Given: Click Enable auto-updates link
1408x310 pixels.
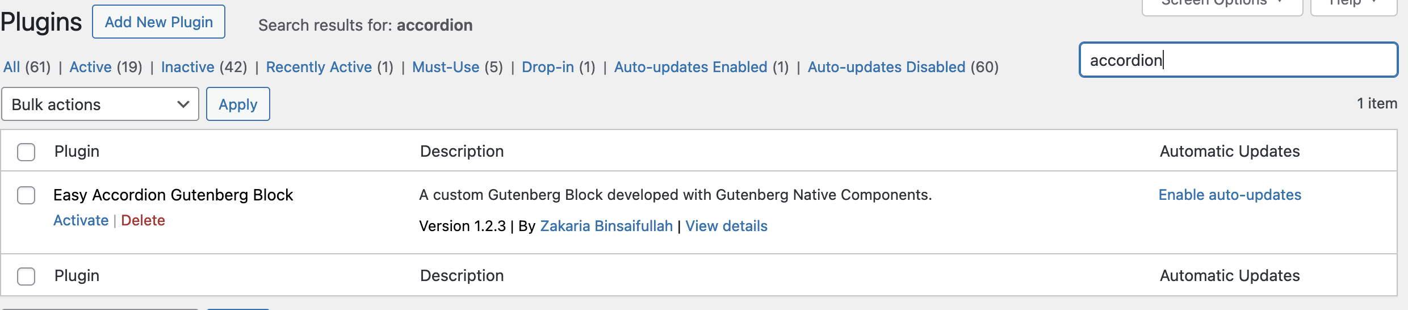Looking at the screenshot, I should pyautogui.click(x=1230, y=195).
